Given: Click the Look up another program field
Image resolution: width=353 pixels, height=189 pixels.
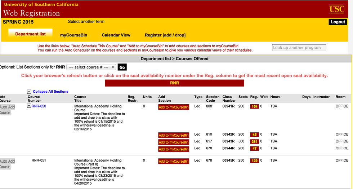Looking at the screenshot, I should click(299, 48).
